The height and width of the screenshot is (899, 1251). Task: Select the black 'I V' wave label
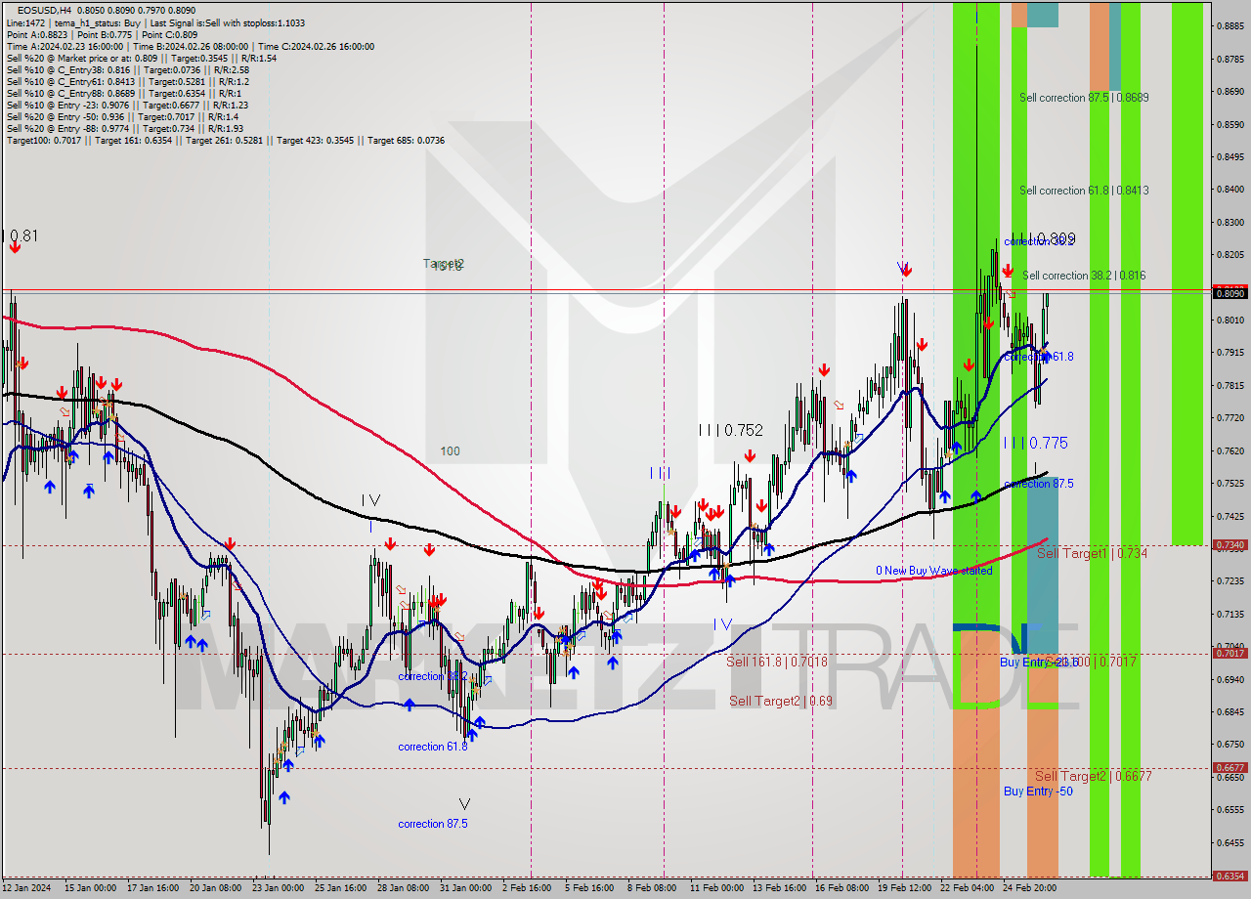pyautogui.click(x=370, y=500)
